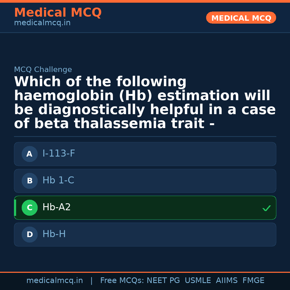The width and height of the screenshot is (290, 290).
Task: Click the beta thalassemia question text
Action: pos(144,103)
